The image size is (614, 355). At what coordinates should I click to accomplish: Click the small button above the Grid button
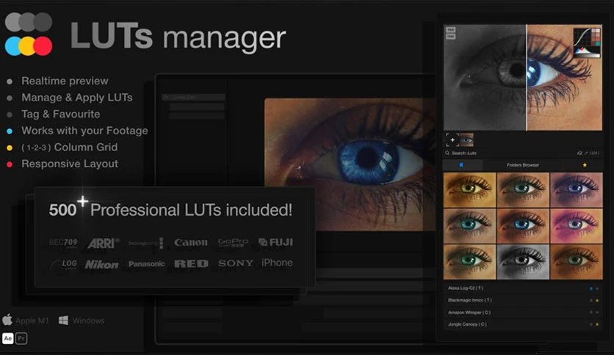pos(451,30)
